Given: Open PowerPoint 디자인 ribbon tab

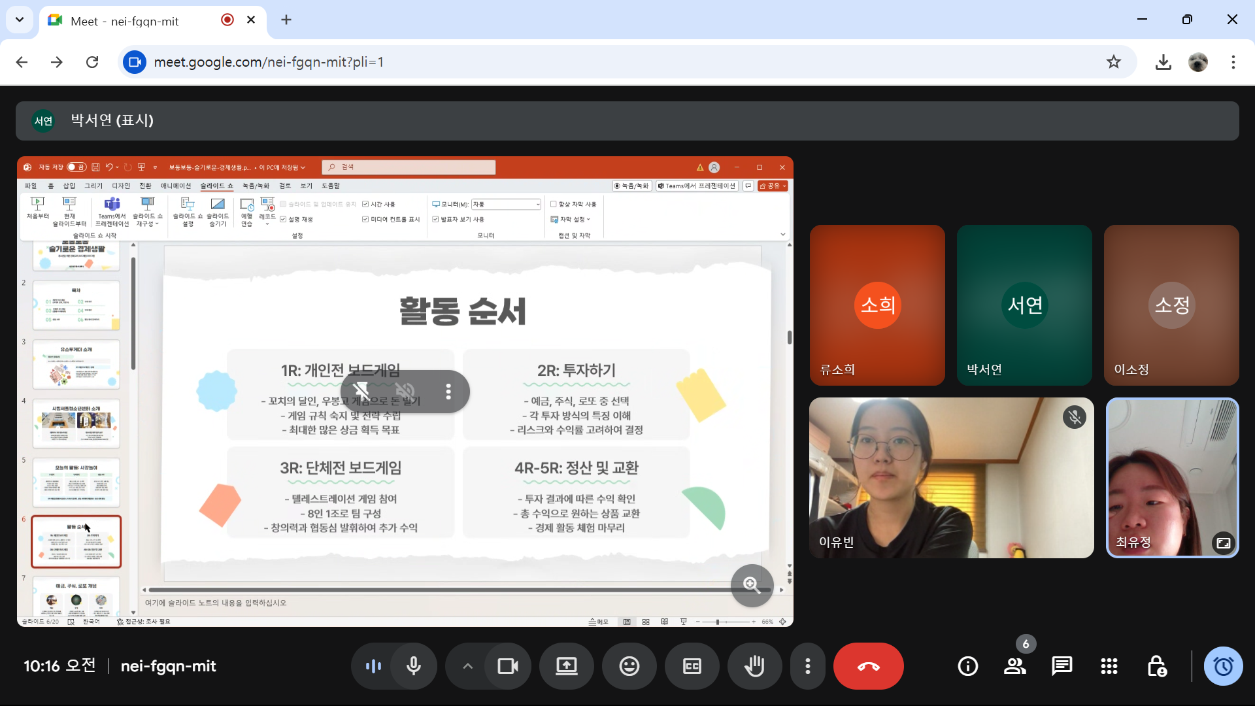Looking at the screenshot, I should click(121, 186).
